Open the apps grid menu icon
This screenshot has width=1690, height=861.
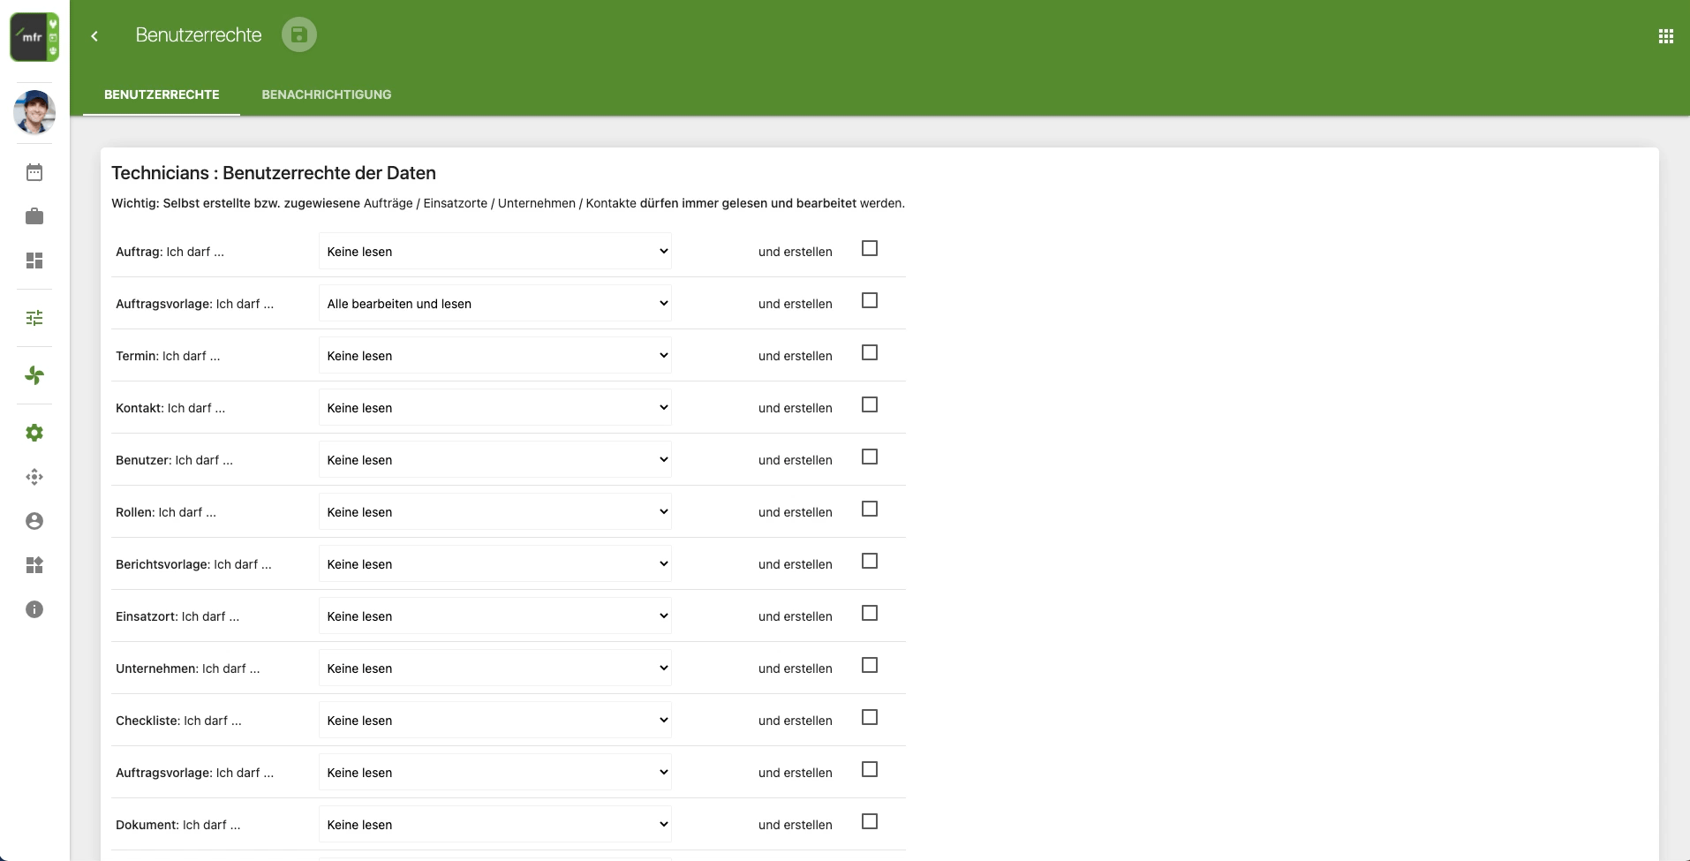tap(1665, 36)
